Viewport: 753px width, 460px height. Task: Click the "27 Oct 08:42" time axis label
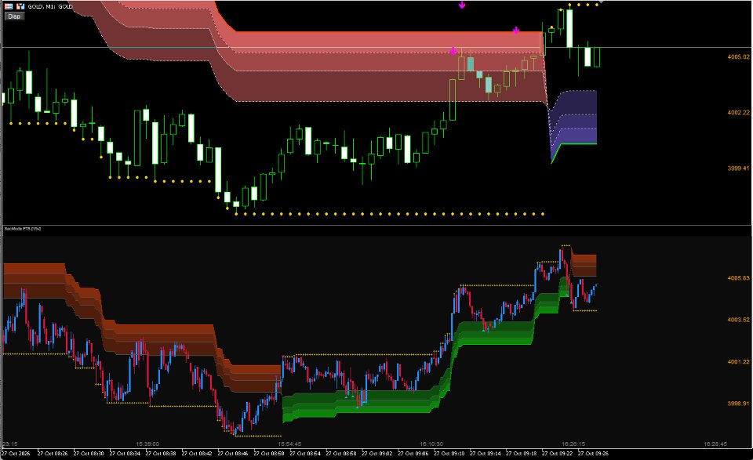pyautogui.click(x=196, y=453)
